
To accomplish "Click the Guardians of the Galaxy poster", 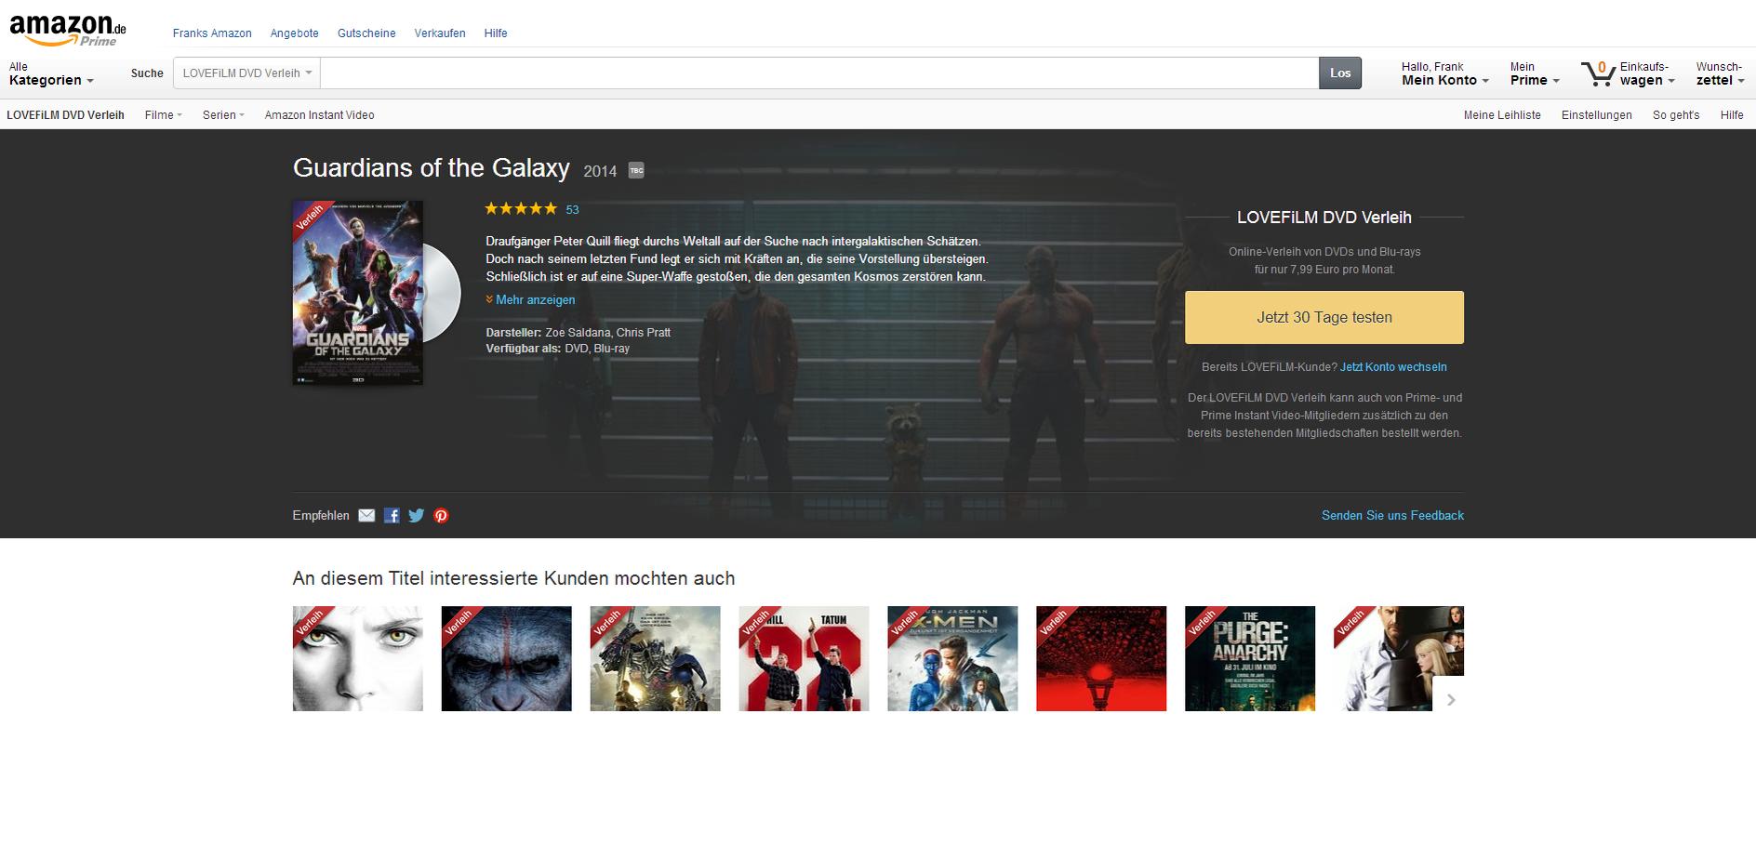I will [x=358, y=293].
